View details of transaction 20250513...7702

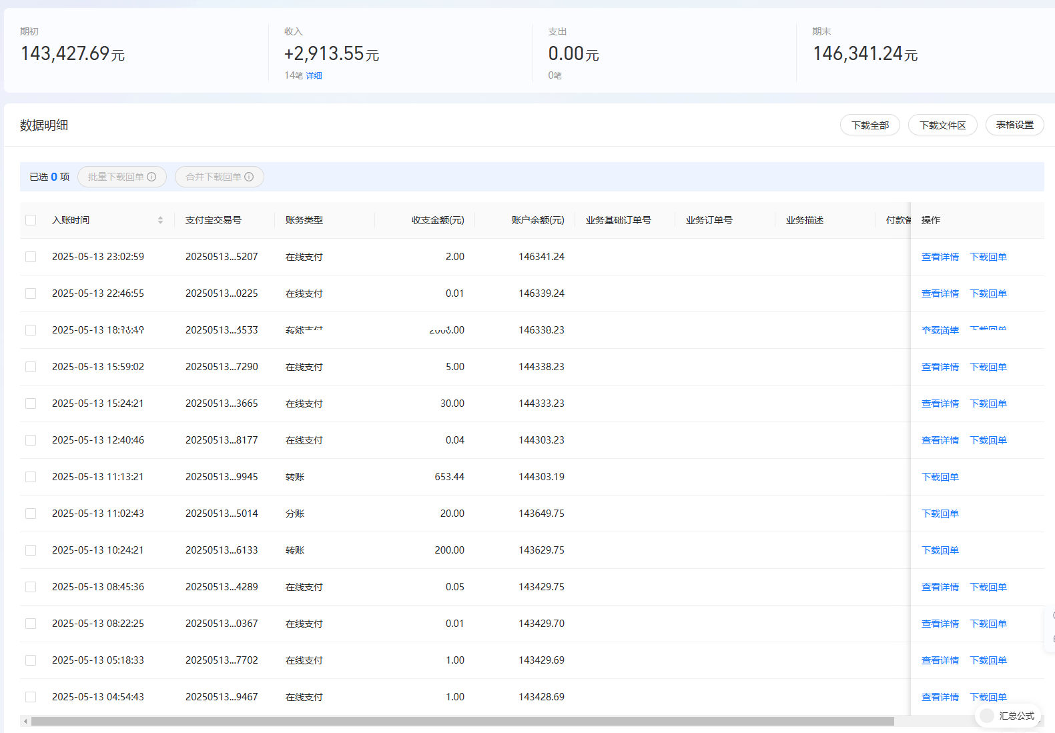point(940,660)
